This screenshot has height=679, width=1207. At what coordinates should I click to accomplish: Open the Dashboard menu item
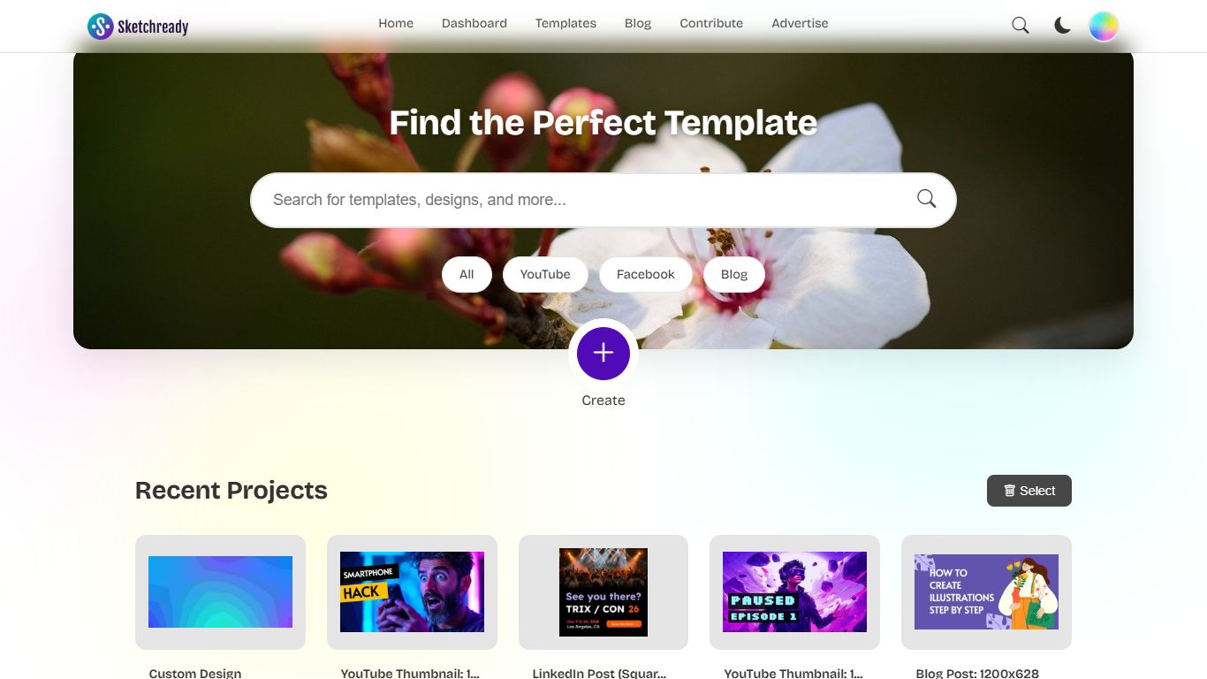[474, 24]
